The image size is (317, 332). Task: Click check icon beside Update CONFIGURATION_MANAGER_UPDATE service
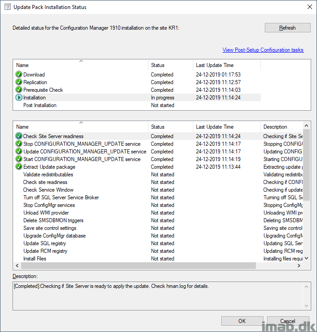coord(19,151)
